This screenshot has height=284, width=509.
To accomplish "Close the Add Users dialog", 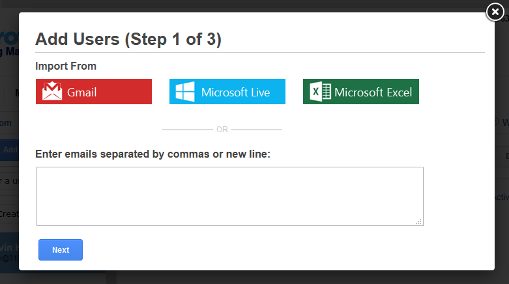I will point(495,12).
